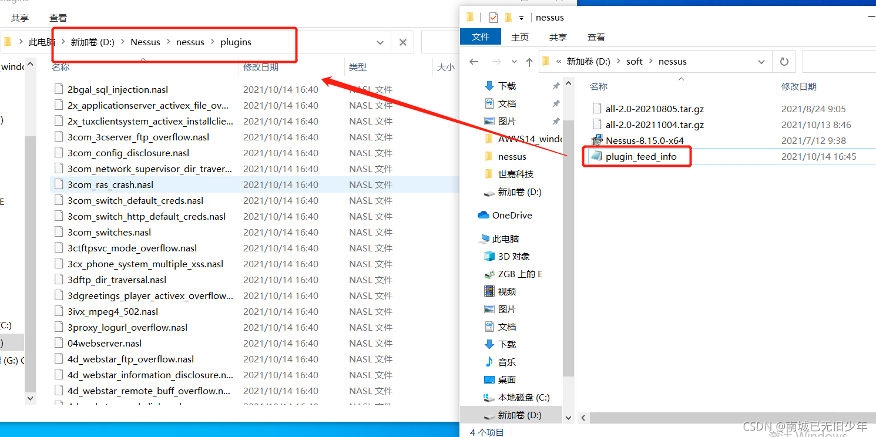
Task: Select all-2.0-20210805.tar.gz file
Action: pos(655,109)
